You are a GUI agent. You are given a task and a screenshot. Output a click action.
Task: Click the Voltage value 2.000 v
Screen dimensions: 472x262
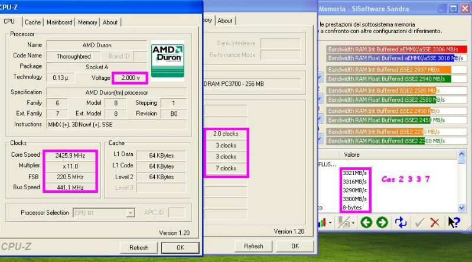point(131,78)
